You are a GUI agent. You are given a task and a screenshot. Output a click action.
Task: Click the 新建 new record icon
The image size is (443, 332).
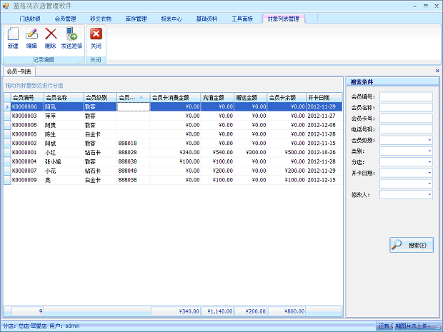(x=13, y=34)
